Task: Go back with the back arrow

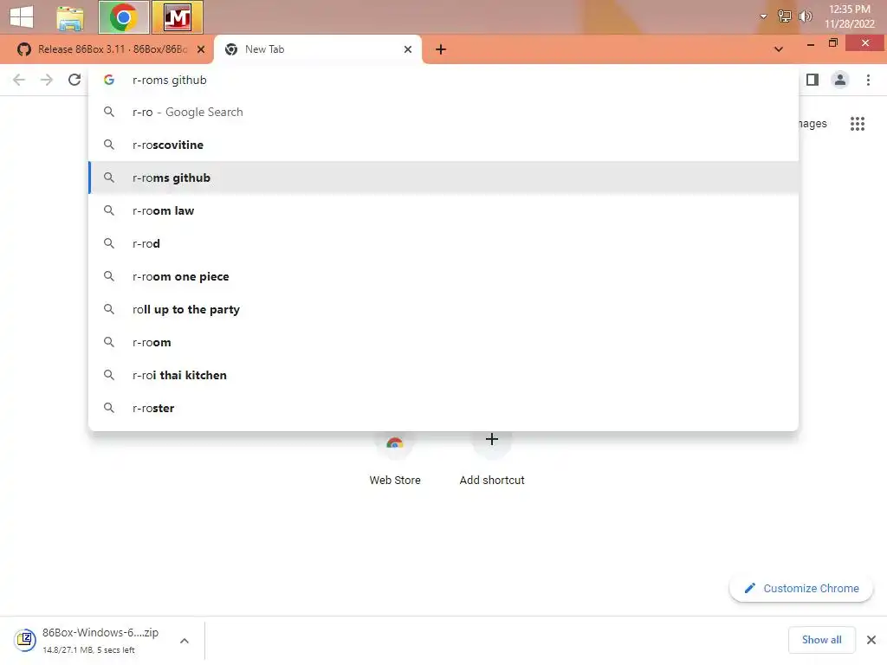Action: tap(19, 80)
